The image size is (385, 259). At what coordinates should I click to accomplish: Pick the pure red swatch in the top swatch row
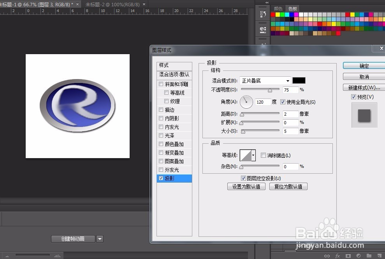[x=273, y=14]
